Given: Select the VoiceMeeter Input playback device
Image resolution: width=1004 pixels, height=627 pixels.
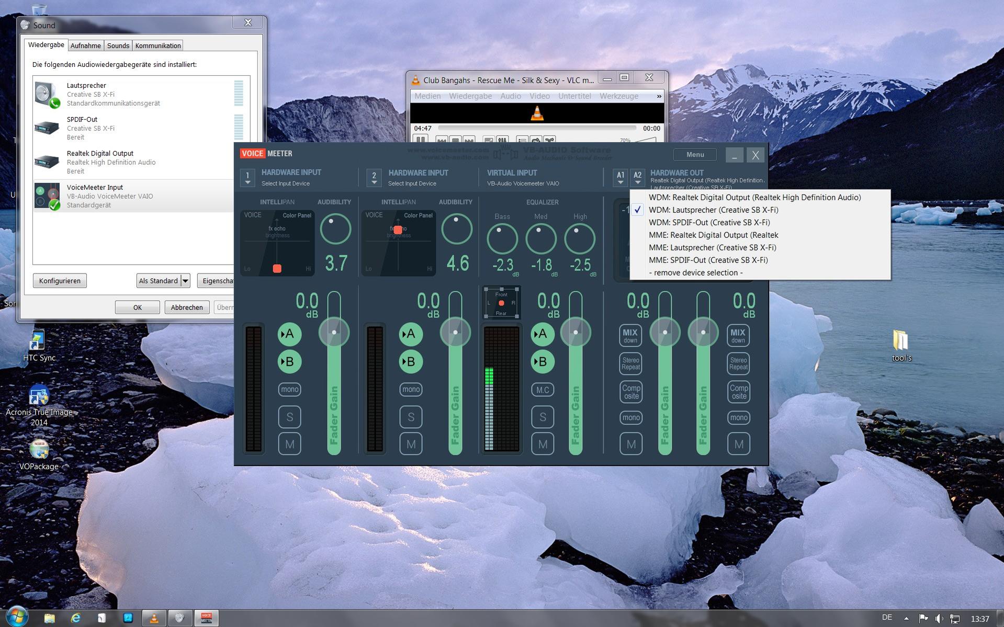Looking at the screenshot, I should click(x=133, y=196).
